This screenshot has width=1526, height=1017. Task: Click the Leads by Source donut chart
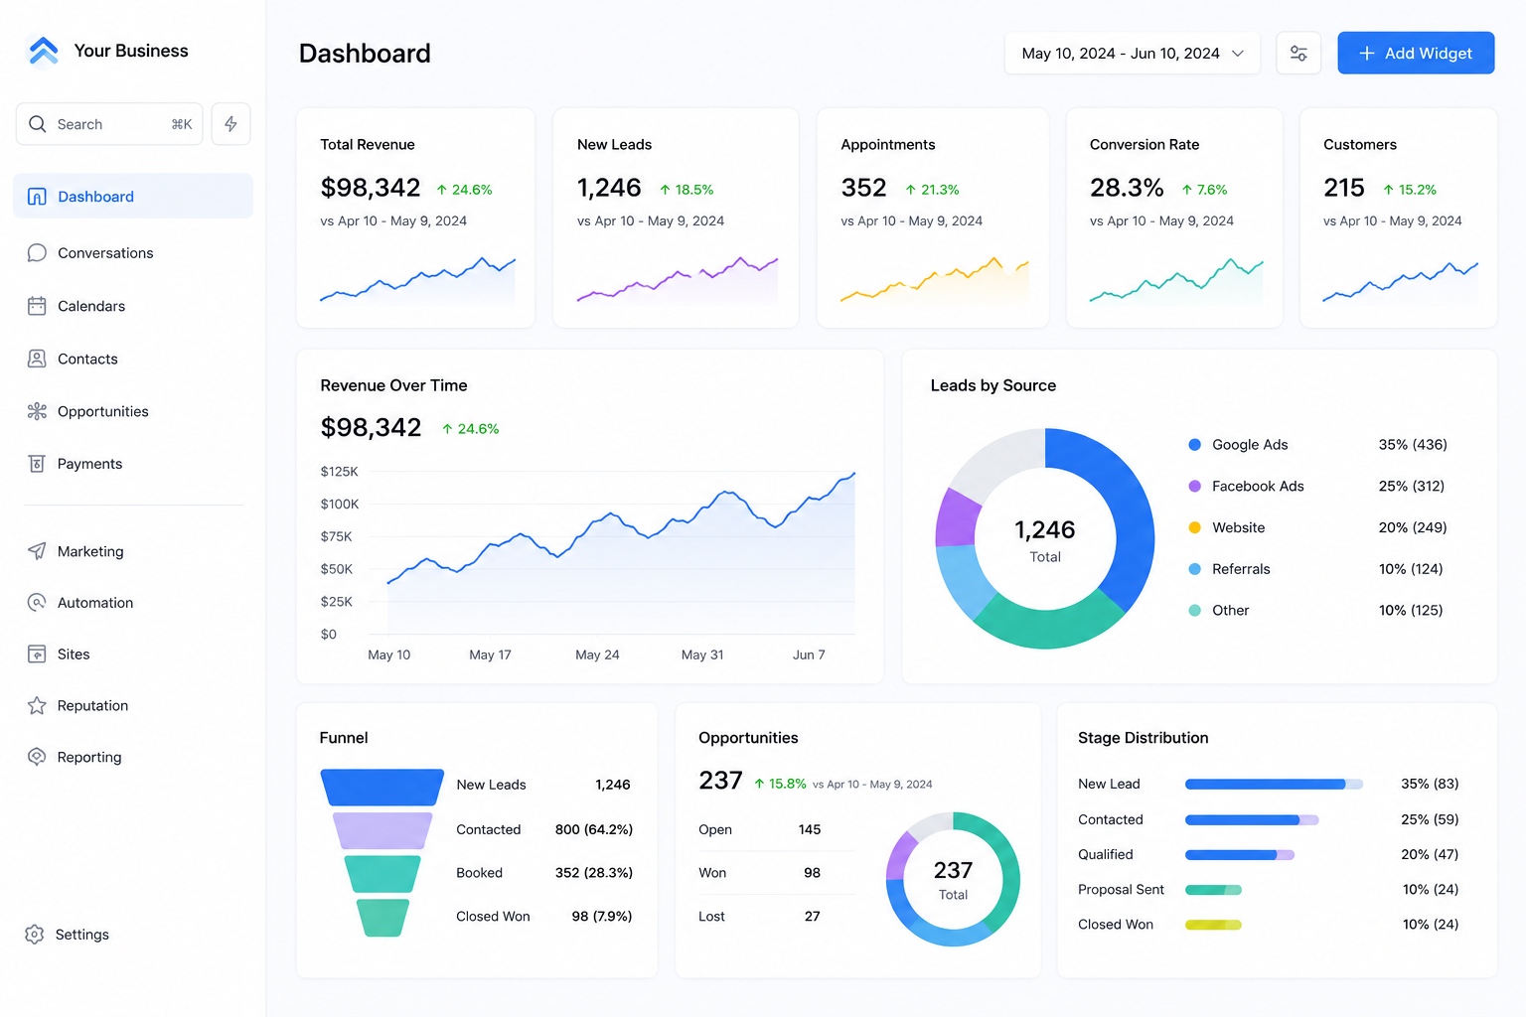click(1045, 538)
